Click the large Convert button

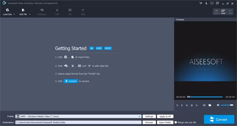pos(219,119)
